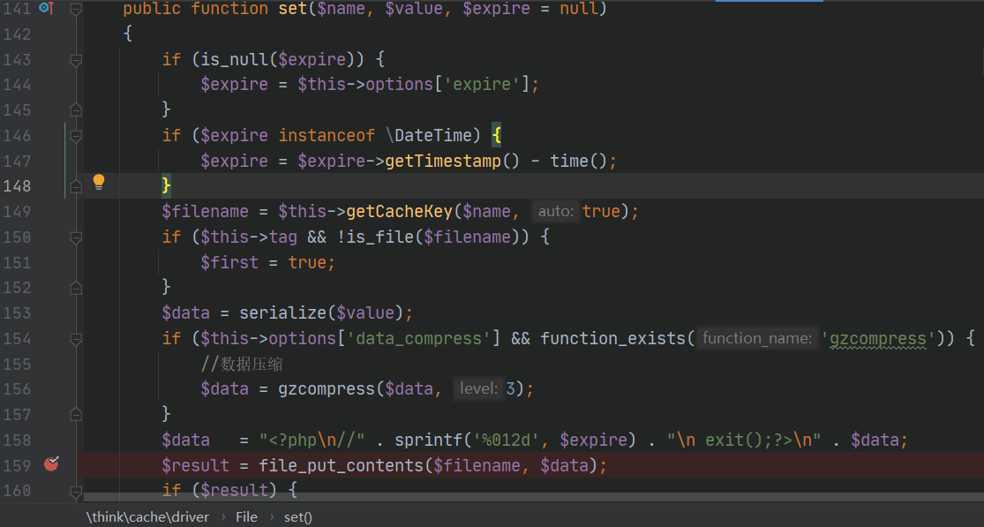Click the '$expire = null' default parameter
984x527 pixels.
530,9
